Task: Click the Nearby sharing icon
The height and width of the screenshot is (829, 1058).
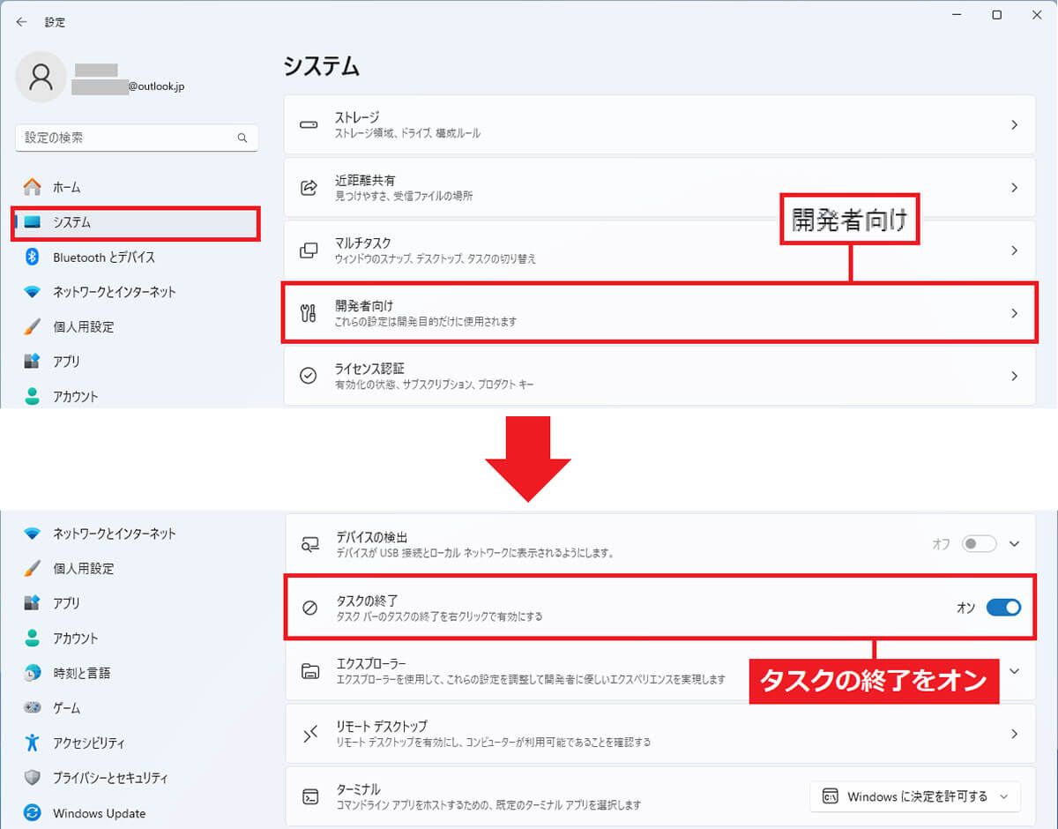Action: (309, 188)
